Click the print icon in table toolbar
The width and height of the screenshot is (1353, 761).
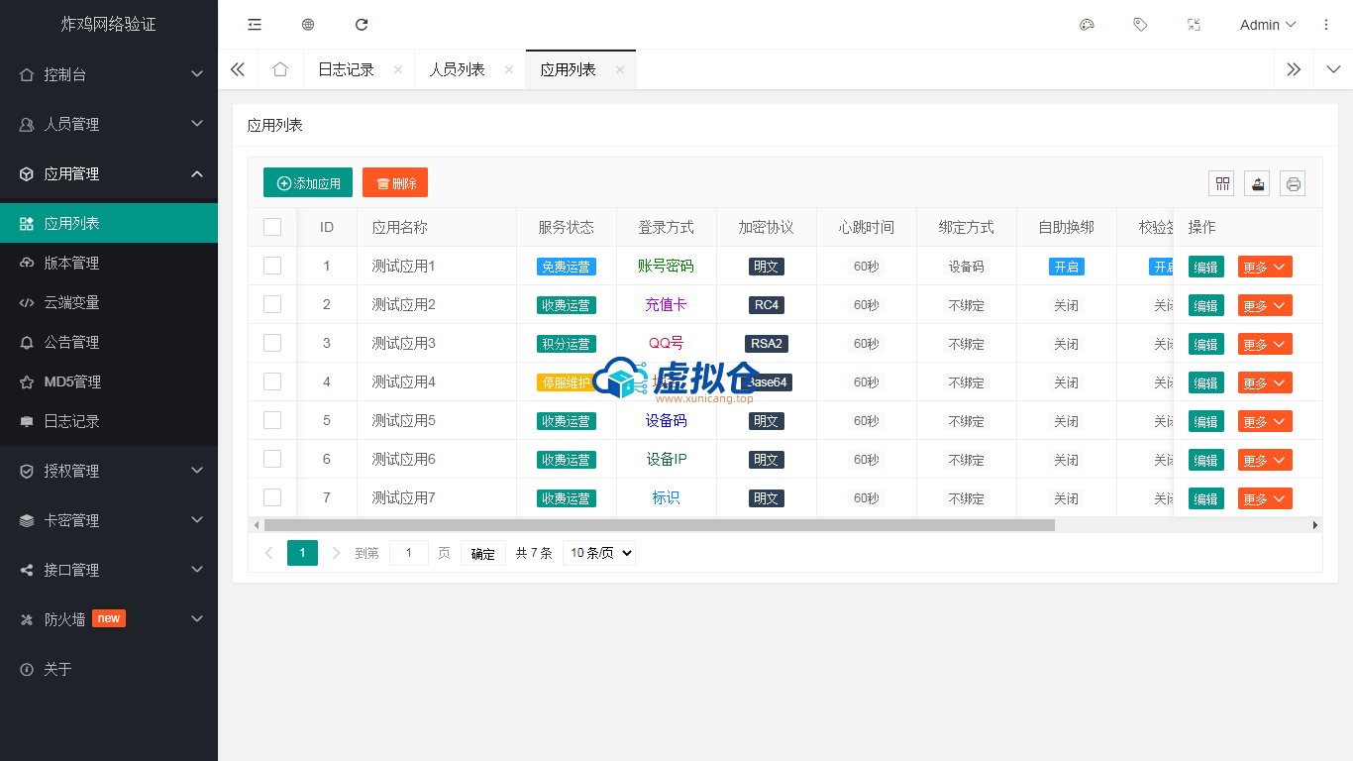tap(1293, 183)
